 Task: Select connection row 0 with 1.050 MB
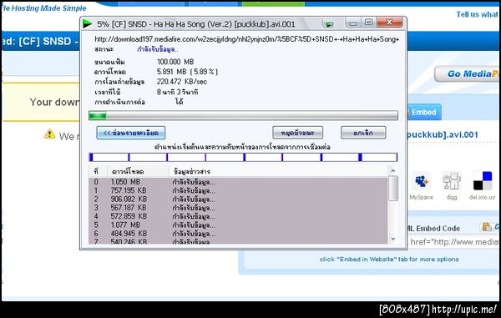[238, 182]
